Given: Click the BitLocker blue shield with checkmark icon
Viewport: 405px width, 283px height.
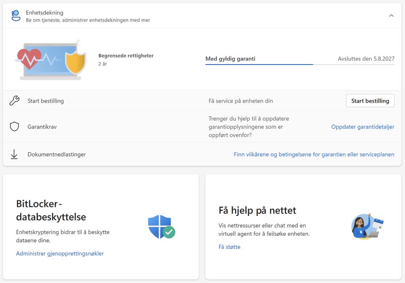Looking at the screenshot, I should [x=162, y=227].
